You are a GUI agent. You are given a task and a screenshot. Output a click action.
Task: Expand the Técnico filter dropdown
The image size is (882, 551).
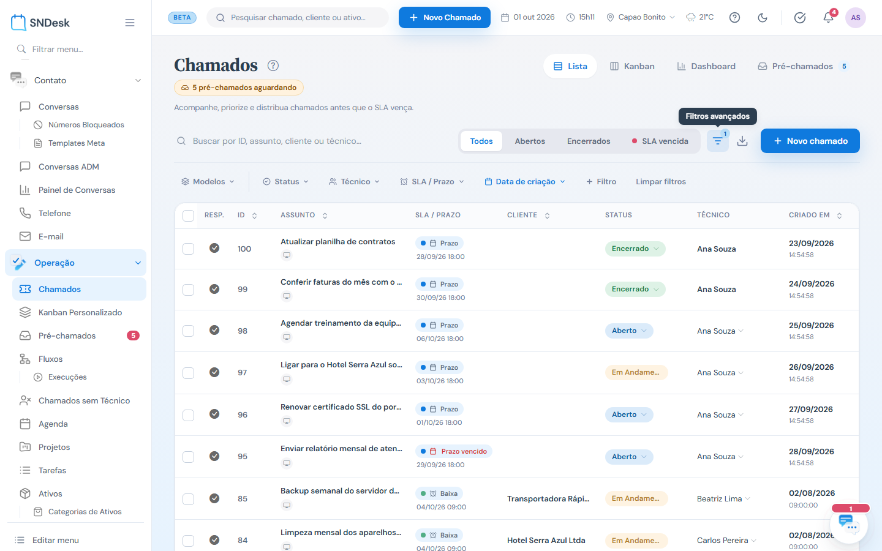355,182
